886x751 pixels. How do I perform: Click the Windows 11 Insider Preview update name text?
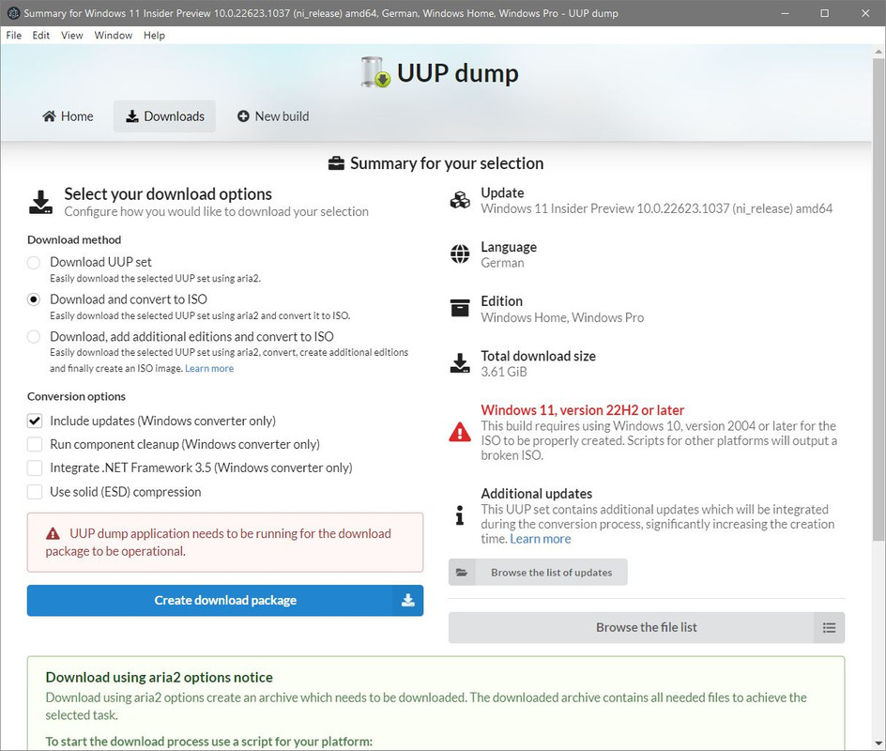pos(657,208)
